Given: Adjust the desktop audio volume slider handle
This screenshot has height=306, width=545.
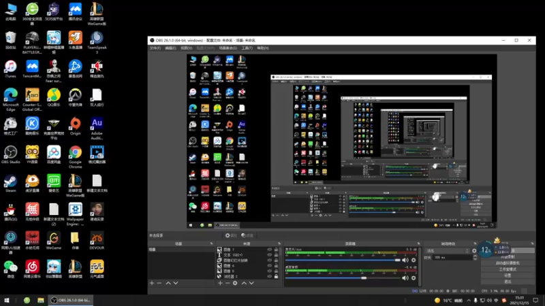Looking at the screenshot, I should click(364, 278).
